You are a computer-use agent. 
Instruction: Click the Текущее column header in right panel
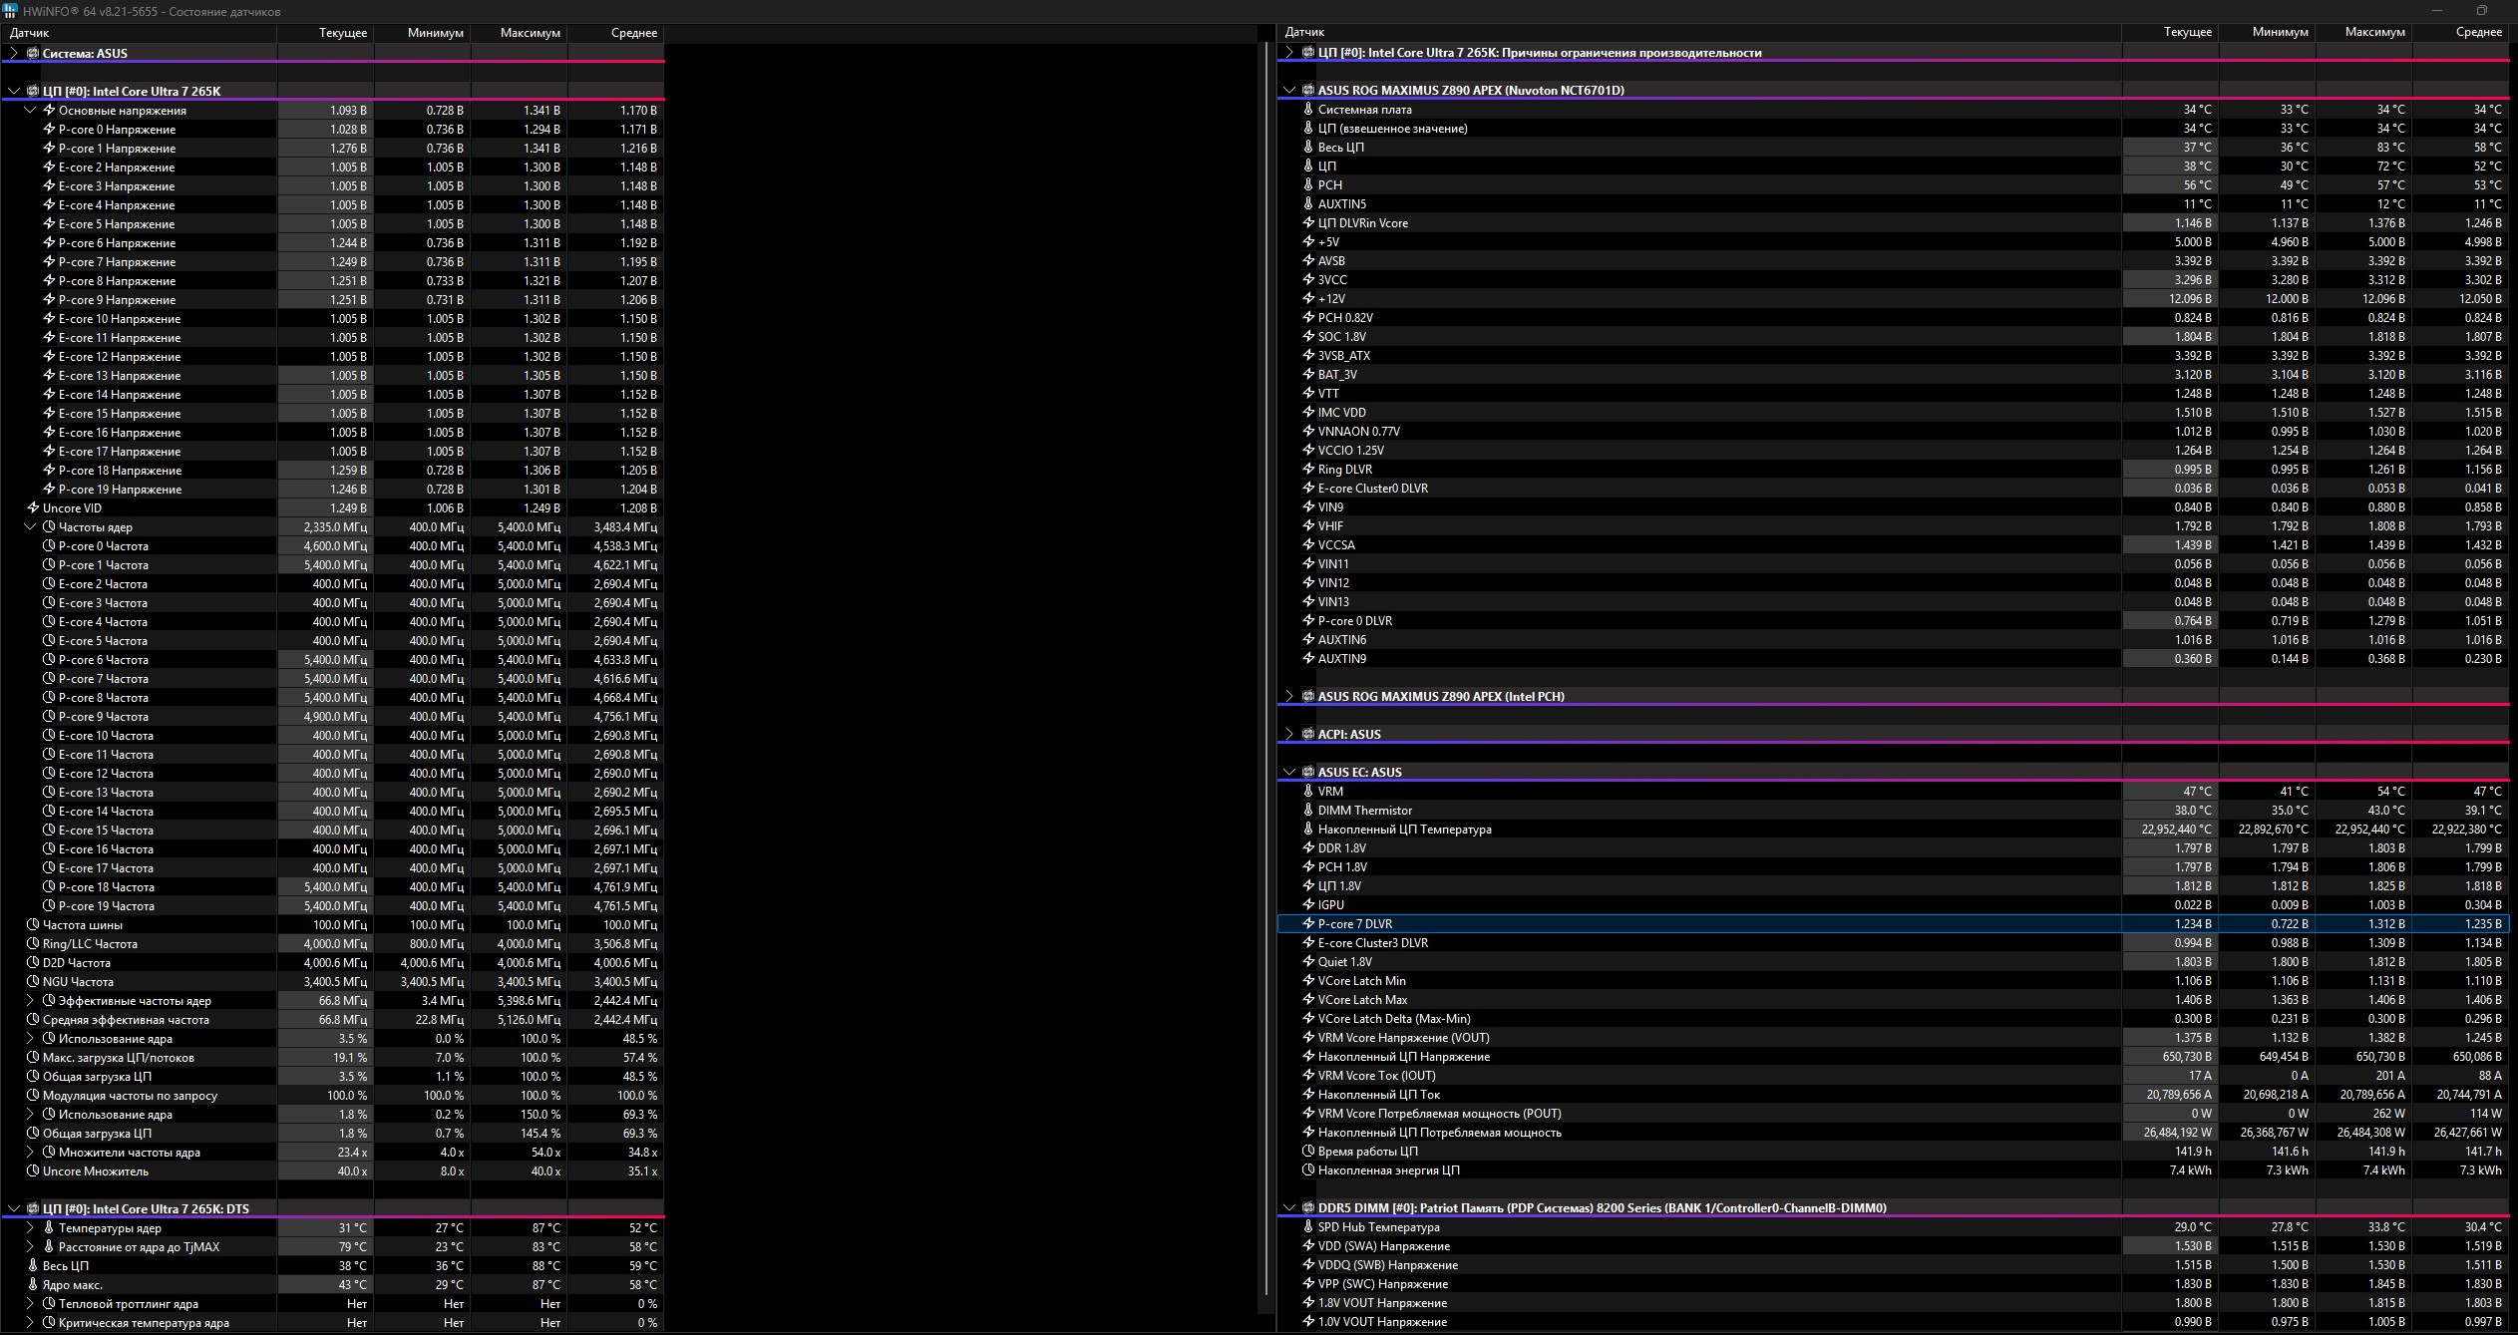coord(2186,32)
